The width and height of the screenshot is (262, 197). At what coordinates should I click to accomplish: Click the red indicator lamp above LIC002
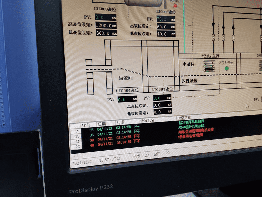(x=175, y=6)
